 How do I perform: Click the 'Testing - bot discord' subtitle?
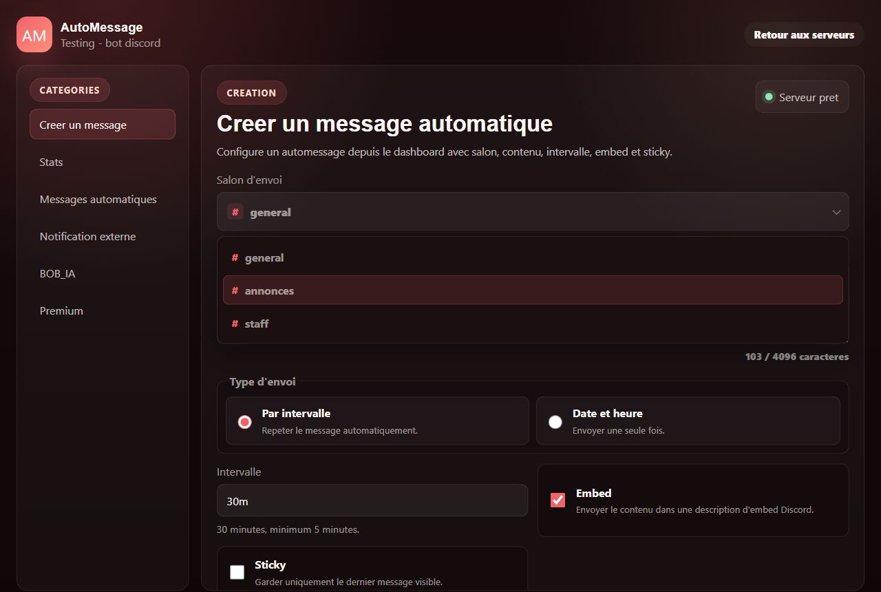pos(110,43)
